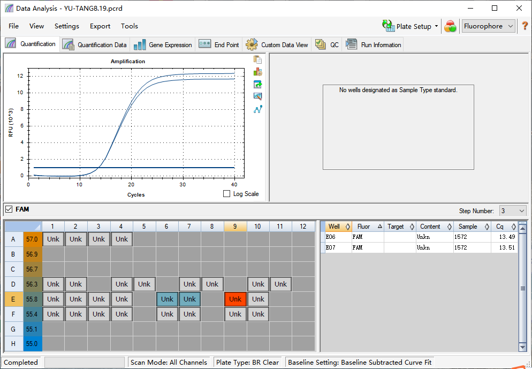Screen dimensions: 532x369
Task: Switch to the QC tab
Action: (326, 44)
